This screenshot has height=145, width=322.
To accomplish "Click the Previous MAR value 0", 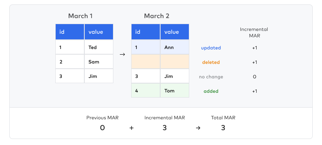I will [x=102, y=128].
